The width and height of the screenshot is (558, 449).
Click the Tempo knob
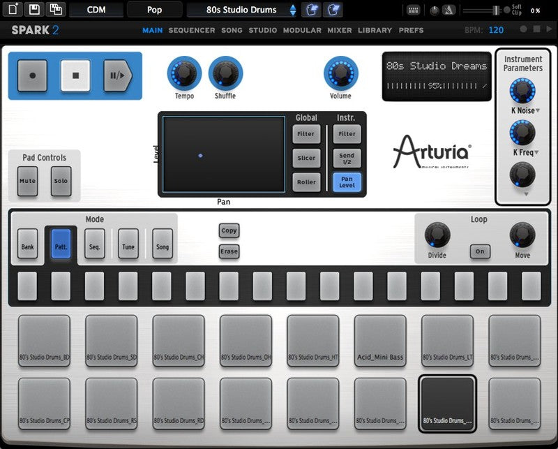[x=184, y=73]
